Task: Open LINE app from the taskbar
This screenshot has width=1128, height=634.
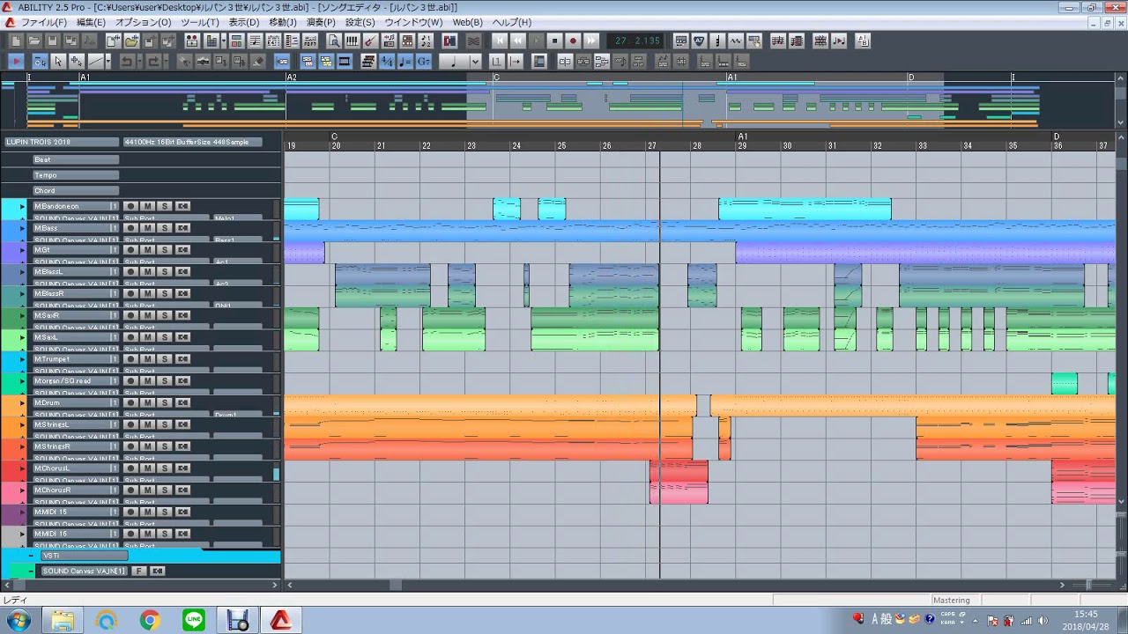Action: [194, 621]
